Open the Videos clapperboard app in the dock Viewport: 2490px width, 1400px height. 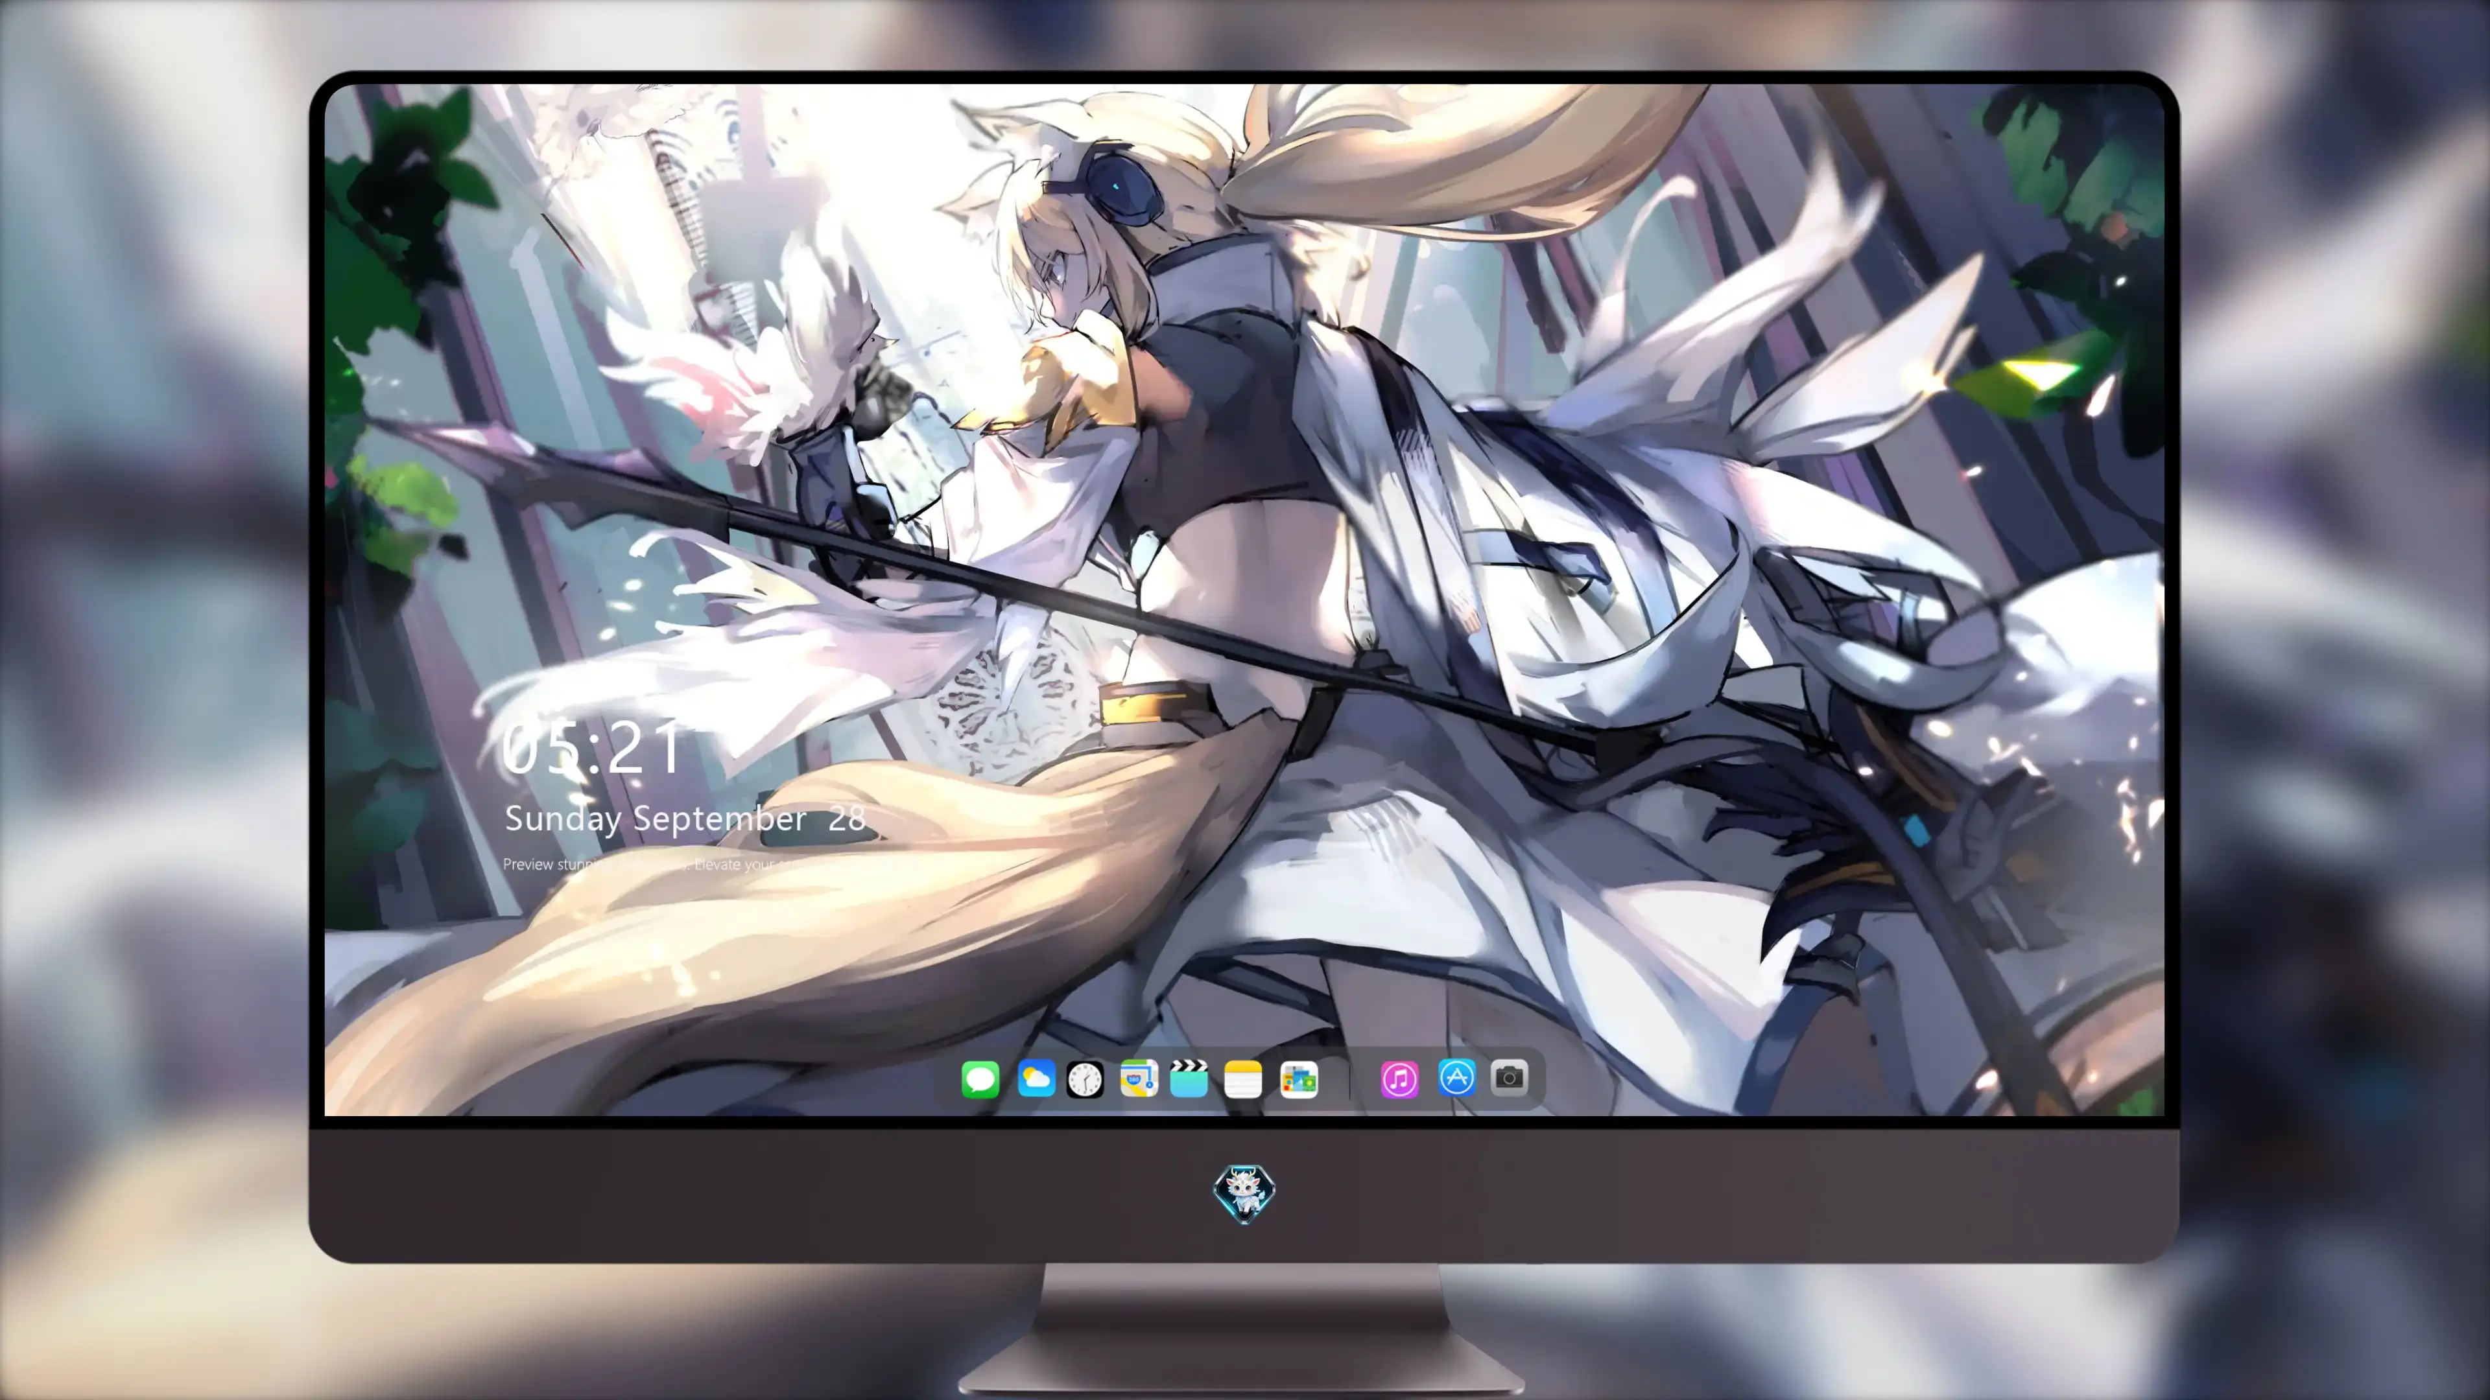[1189, 1079]
